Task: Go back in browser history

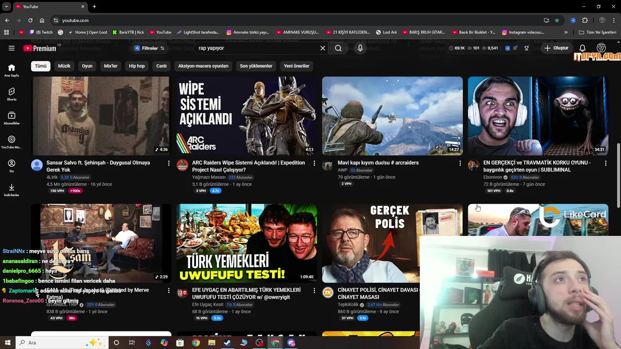Action: [x=7, y=20]
